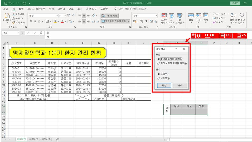The height and width of the screenshot is (142, 252).
Task: Switch to the 제3작업 sheet tab
Action: click(46, 139)
